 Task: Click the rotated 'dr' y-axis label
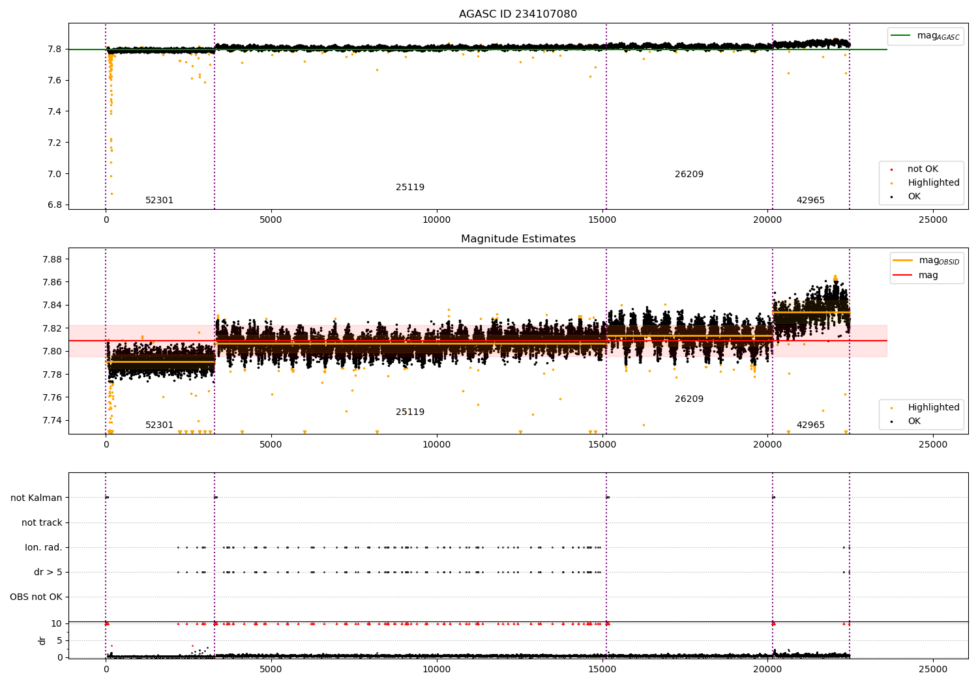point(42,640)
